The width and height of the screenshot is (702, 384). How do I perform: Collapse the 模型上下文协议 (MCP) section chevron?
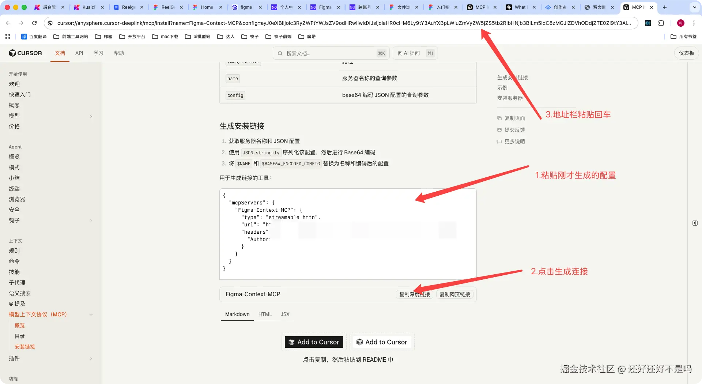pos(91,315)
